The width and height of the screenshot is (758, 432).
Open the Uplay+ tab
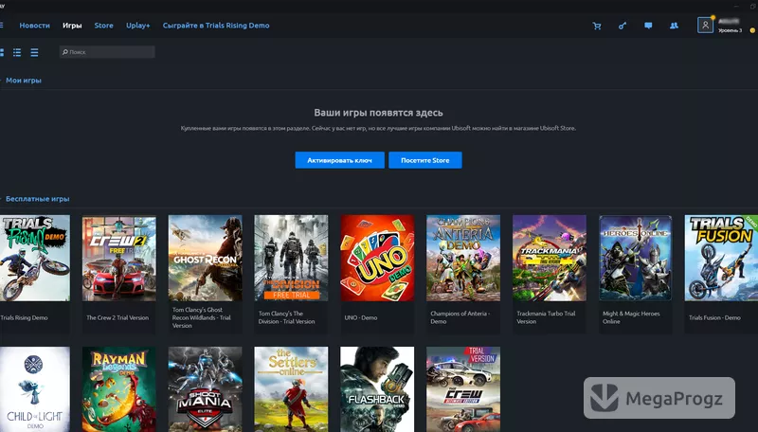pyautogui.click(x=137, y=26)
